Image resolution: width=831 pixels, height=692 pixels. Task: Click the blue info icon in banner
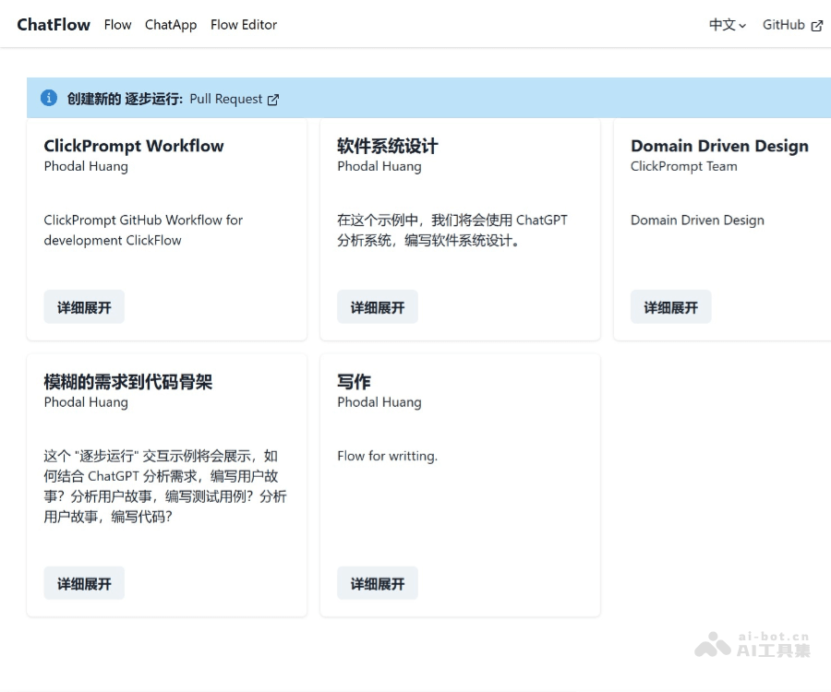49,98
